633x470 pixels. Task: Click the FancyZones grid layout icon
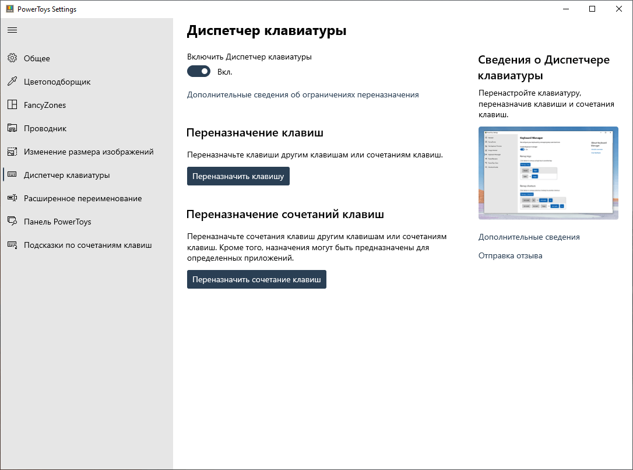click(12, 104)
